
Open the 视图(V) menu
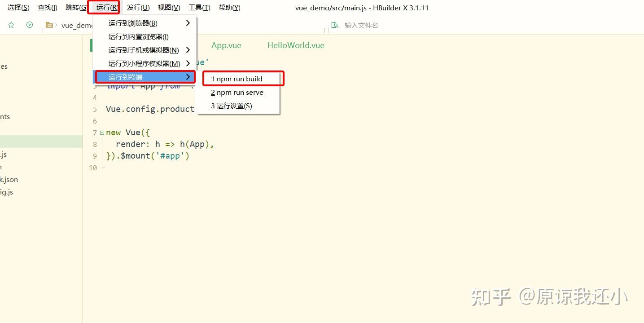(x=169, y=8)
